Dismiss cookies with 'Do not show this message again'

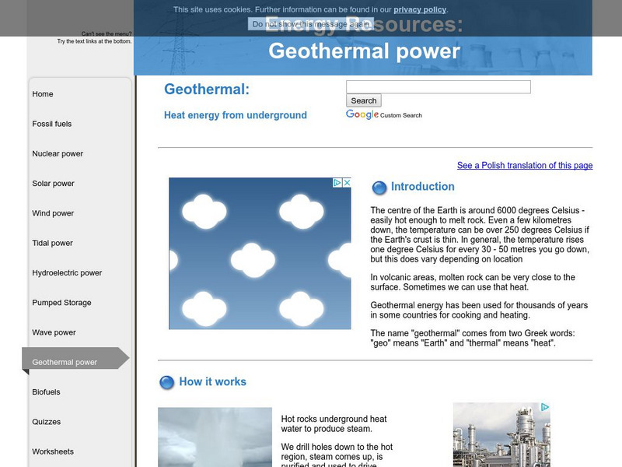pyautogui.click(x=311, y=24)
